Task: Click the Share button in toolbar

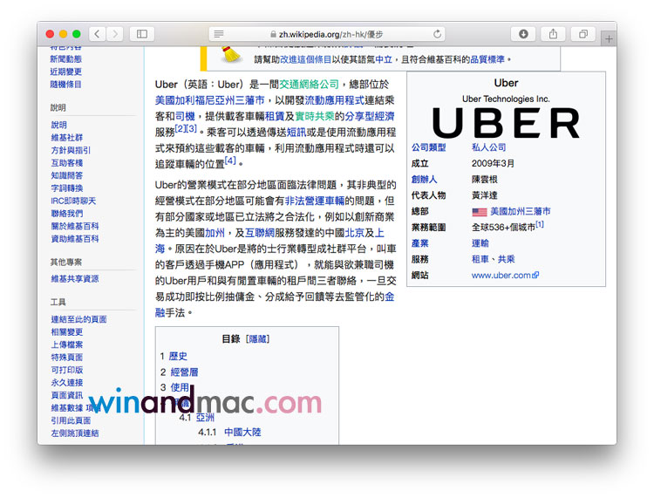Action: [553, 34]
